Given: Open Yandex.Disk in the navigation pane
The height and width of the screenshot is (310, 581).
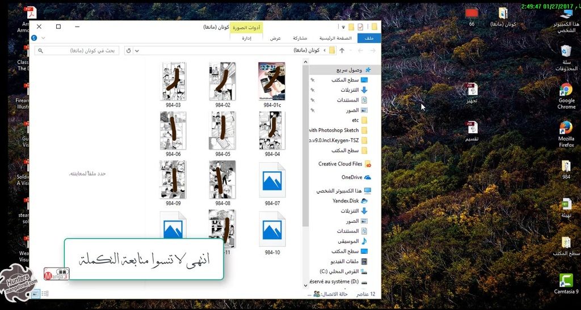Looking at the screenshot, I should tap(350, 201).
